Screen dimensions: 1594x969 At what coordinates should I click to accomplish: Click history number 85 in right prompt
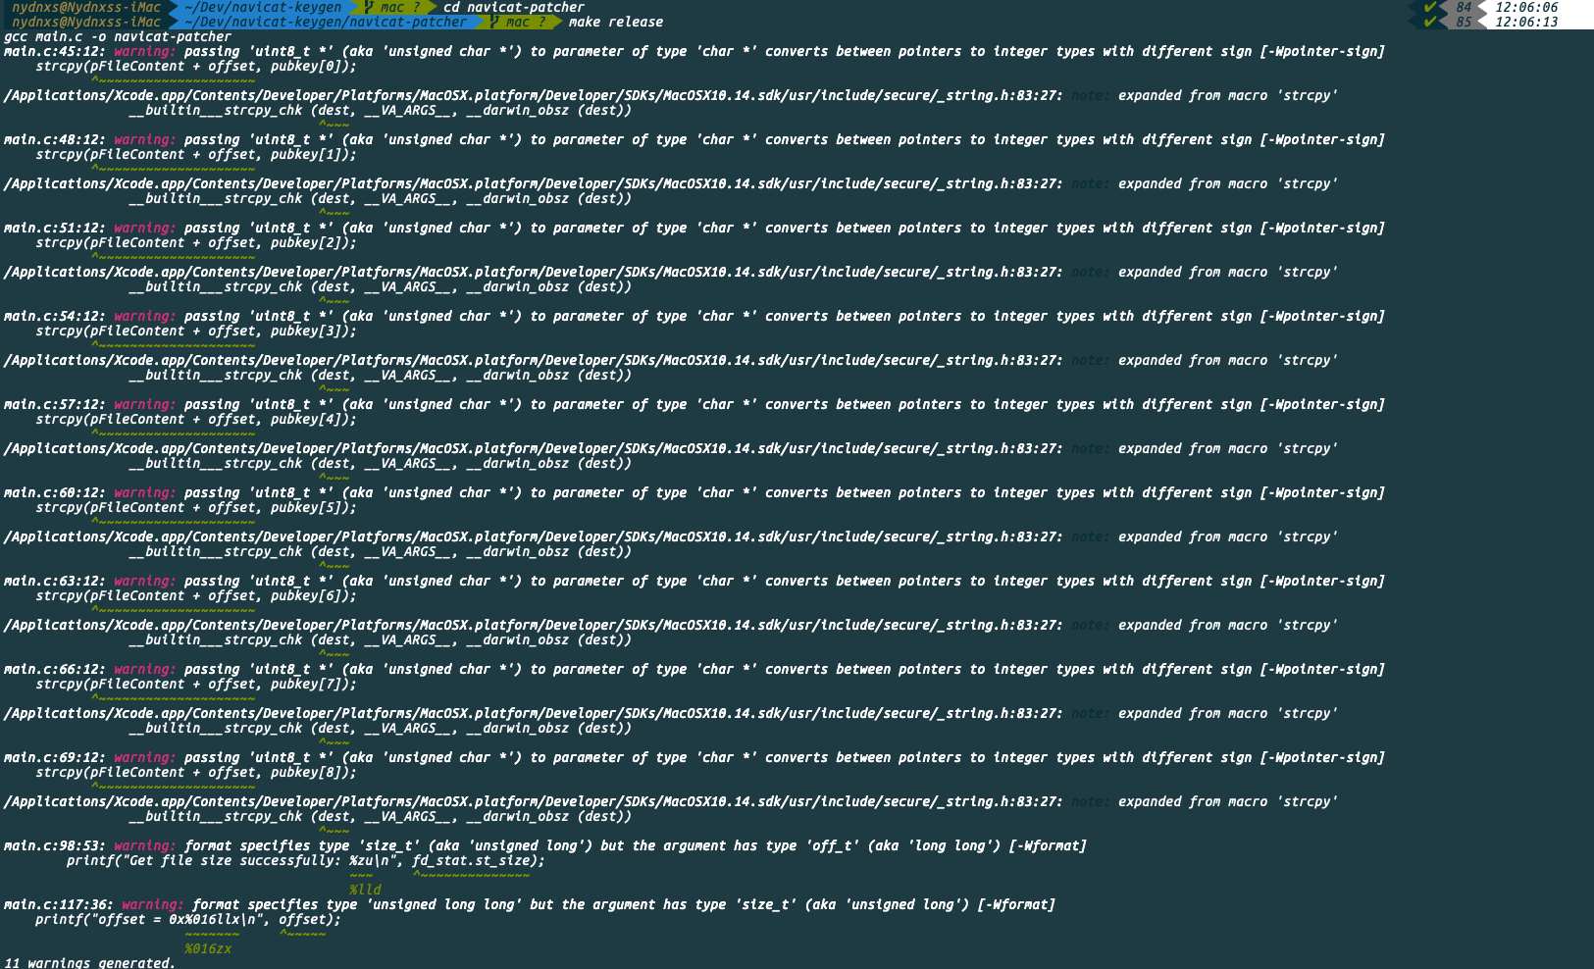pos(1464,22)
